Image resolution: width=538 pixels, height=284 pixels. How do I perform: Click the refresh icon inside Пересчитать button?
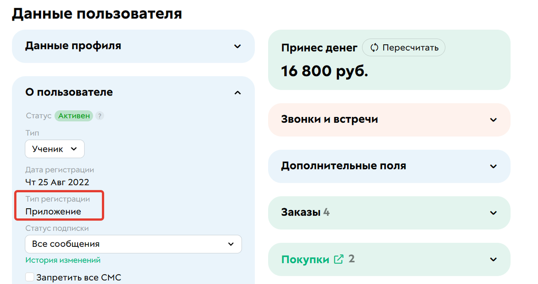(373, 47)
